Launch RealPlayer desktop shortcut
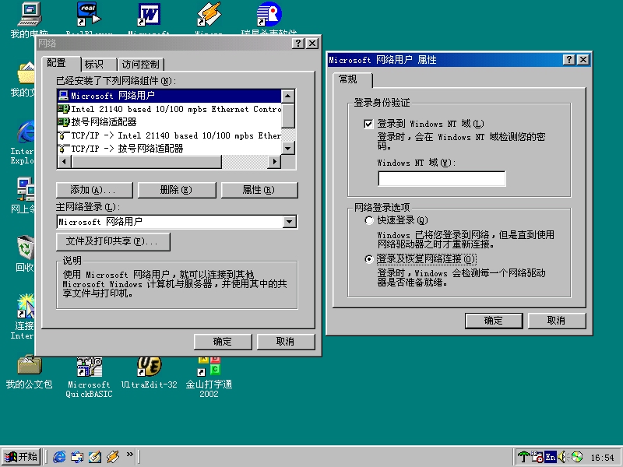Viewport: 623px width, 467px height. pos(89,15)
